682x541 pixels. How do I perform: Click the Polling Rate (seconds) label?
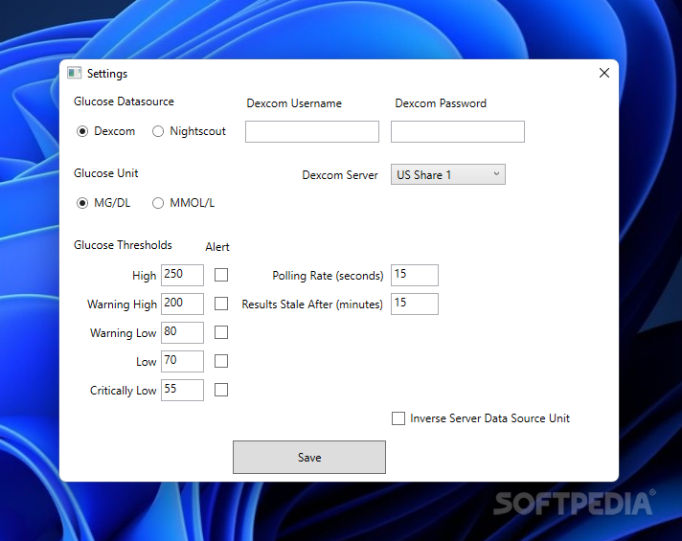tap(328, 276)
